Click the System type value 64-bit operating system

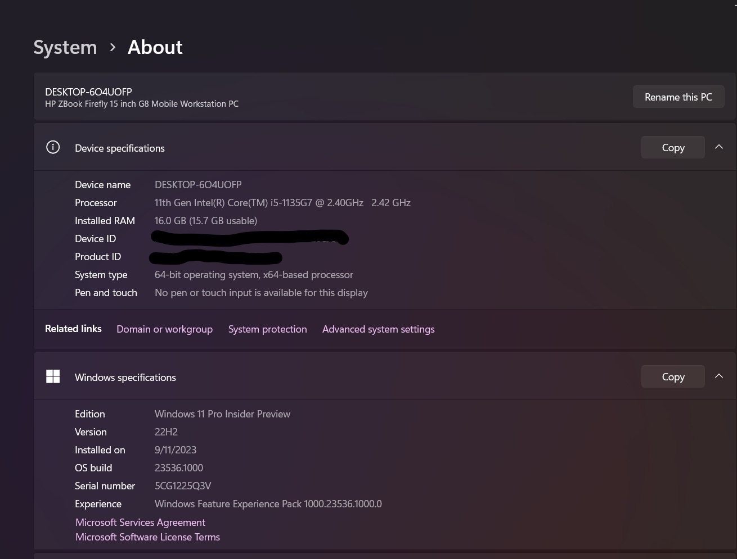[x=254, y=275]
